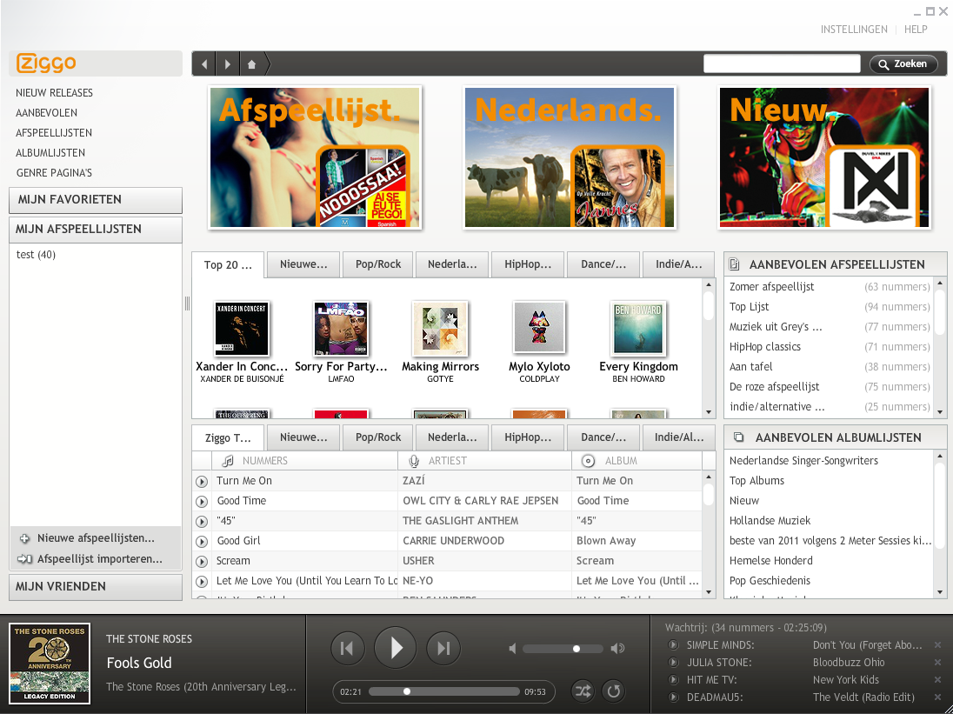This screenshot has width=953, height=714.
Task: Open Nieuw Releases in sidebar
Action: (54, 93)
